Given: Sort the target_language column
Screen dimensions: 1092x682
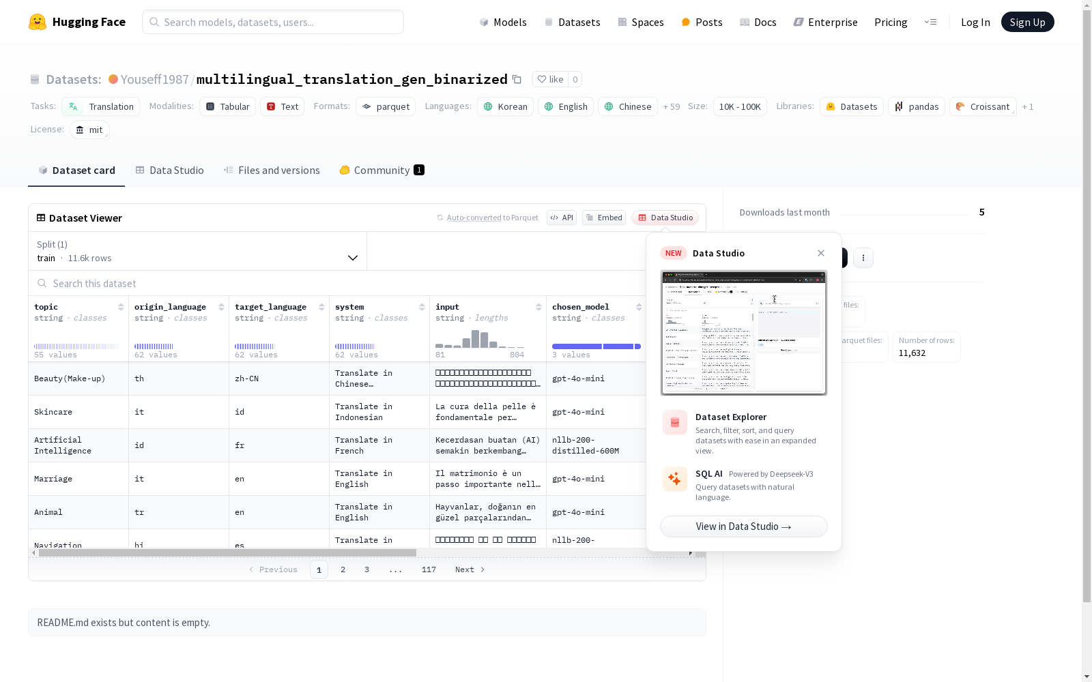Looking at the screenshot, I should click(321, 307).
